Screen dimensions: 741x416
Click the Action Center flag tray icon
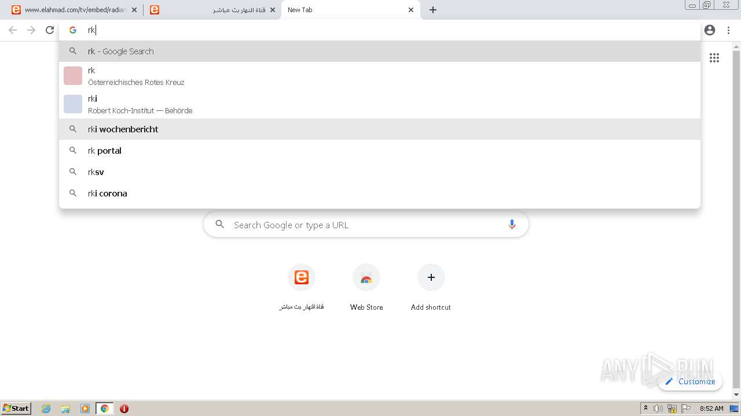[686, 408]
